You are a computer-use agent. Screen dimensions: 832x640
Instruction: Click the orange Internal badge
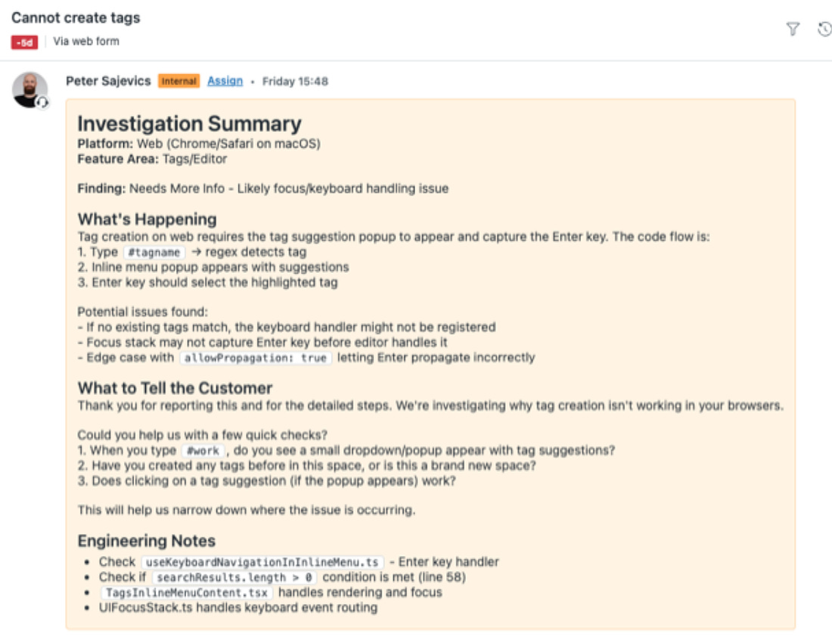click(179, 81)
